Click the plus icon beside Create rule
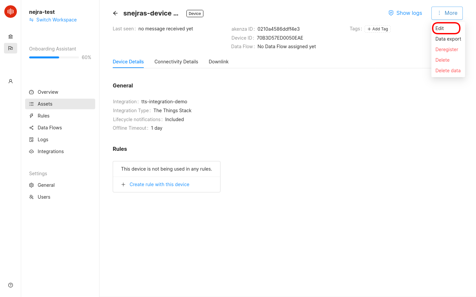 click(x=123, y=184)
